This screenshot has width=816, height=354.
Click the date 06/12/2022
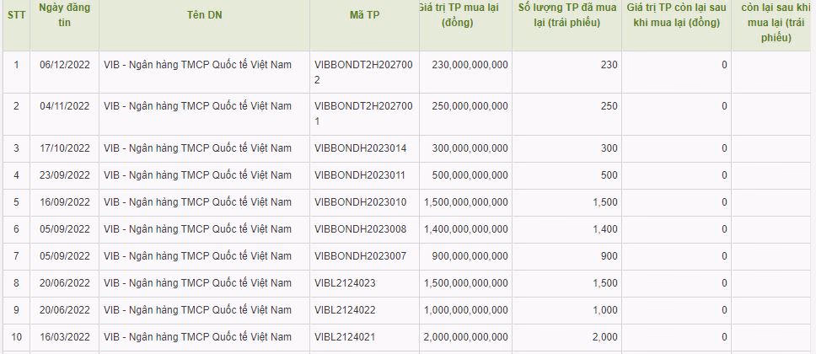64,65
